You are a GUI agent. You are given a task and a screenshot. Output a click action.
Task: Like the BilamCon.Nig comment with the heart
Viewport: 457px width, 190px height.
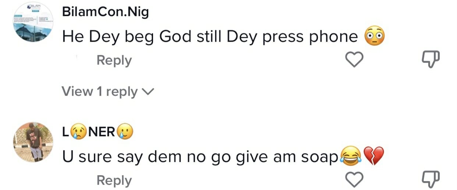tap(354, 60)
